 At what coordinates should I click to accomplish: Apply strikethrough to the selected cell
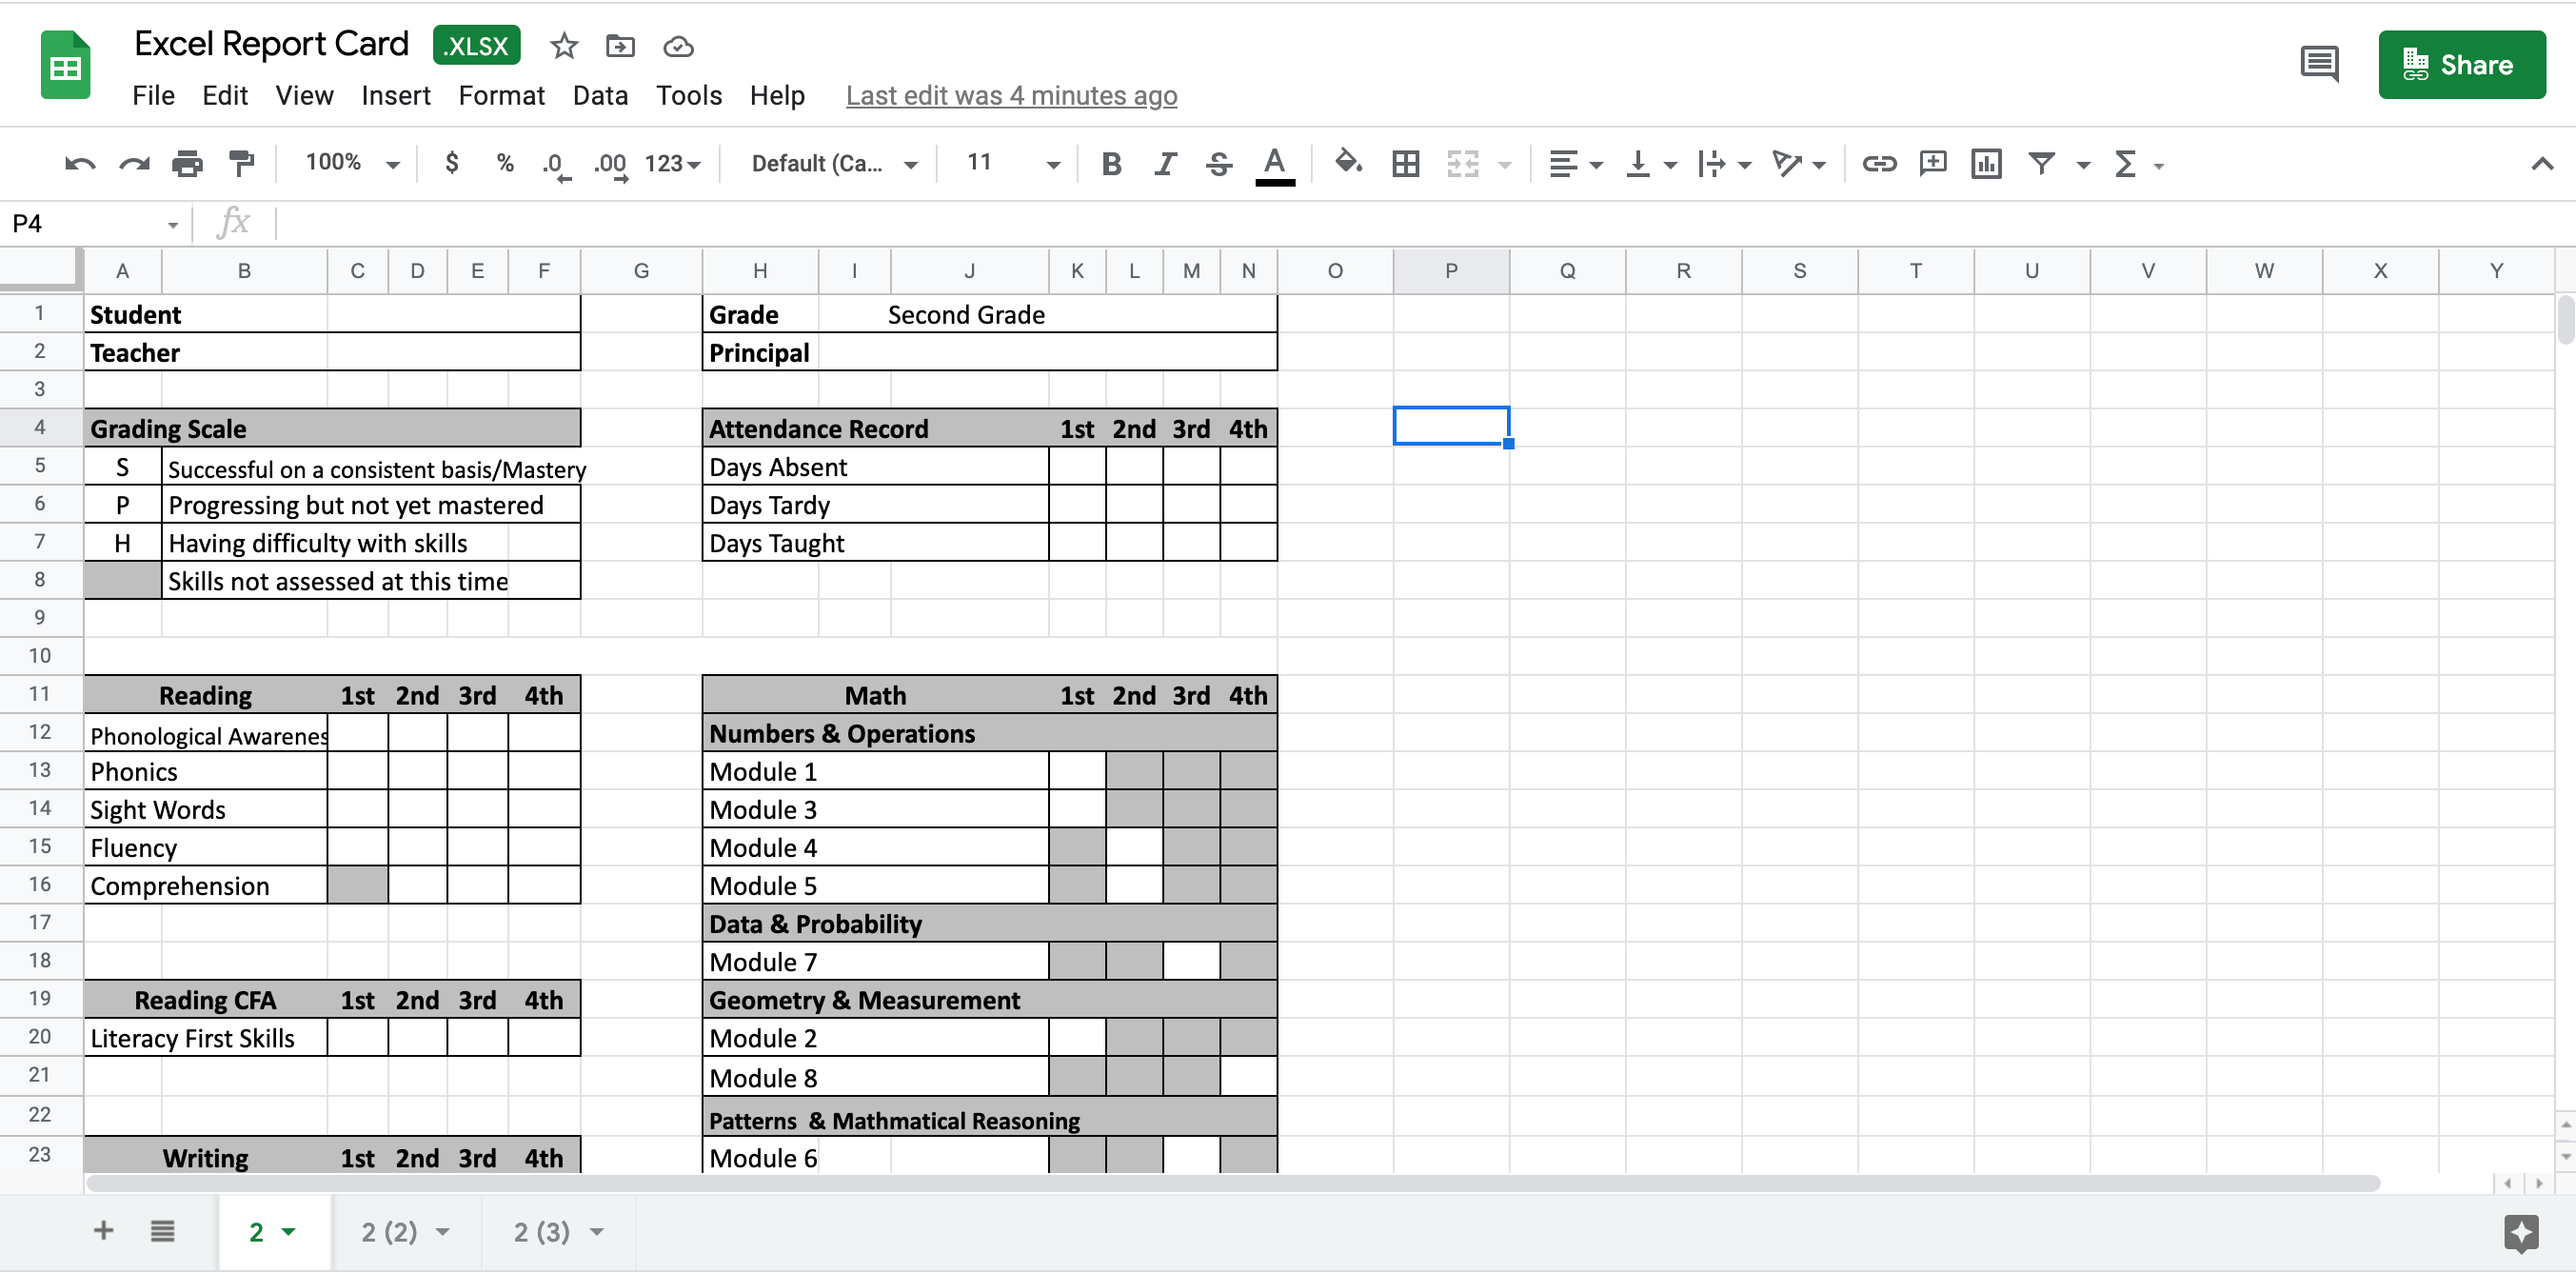tap(1219, 163)
